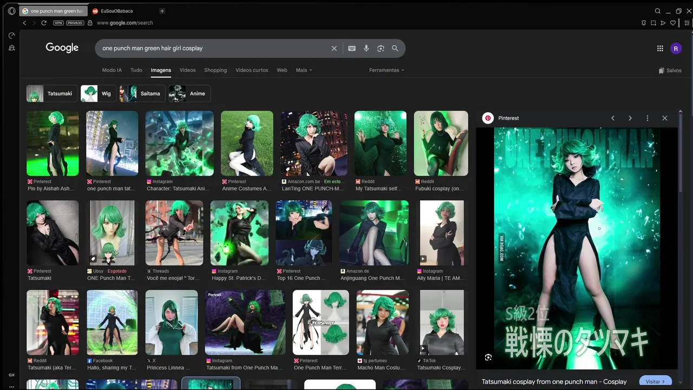The width and height of the screenshot is (693, 390).
Task: Go to the Google logo homepage
Action: pos(62,48)
